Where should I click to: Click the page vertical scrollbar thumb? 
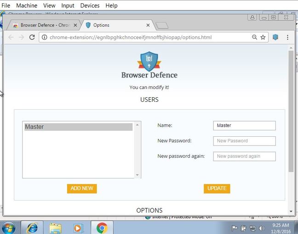click(x=291, y=111)
